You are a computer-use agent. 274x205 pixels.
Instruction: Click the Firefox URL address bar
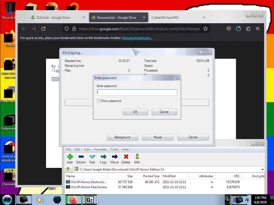click(139, 29)
